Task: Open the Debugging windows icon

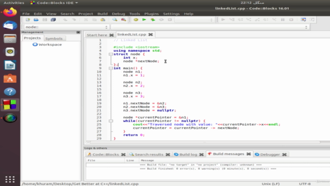Action: tap(303, 20)
